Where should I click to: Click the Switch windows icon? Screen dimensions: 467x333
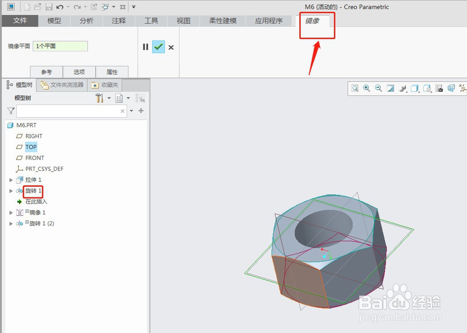click(105, 7)
